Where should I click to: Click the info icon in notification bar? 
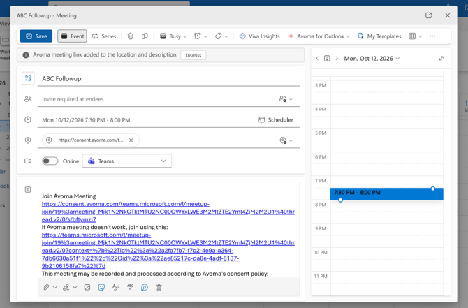point(26,55)
